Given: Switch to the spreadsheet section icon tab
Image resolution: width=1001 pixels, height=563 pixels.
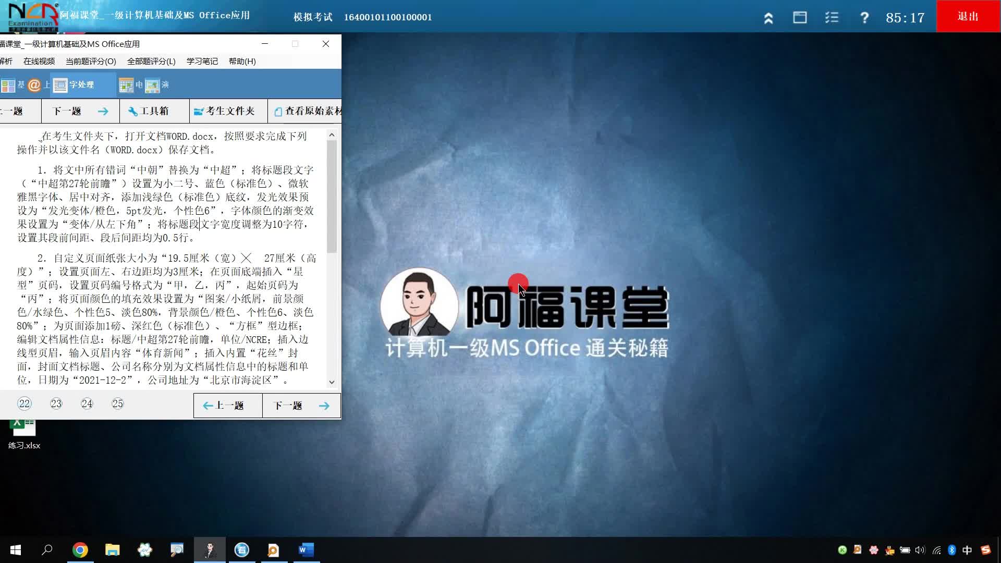Looking at the screenshot, I should tap(126, 85).
